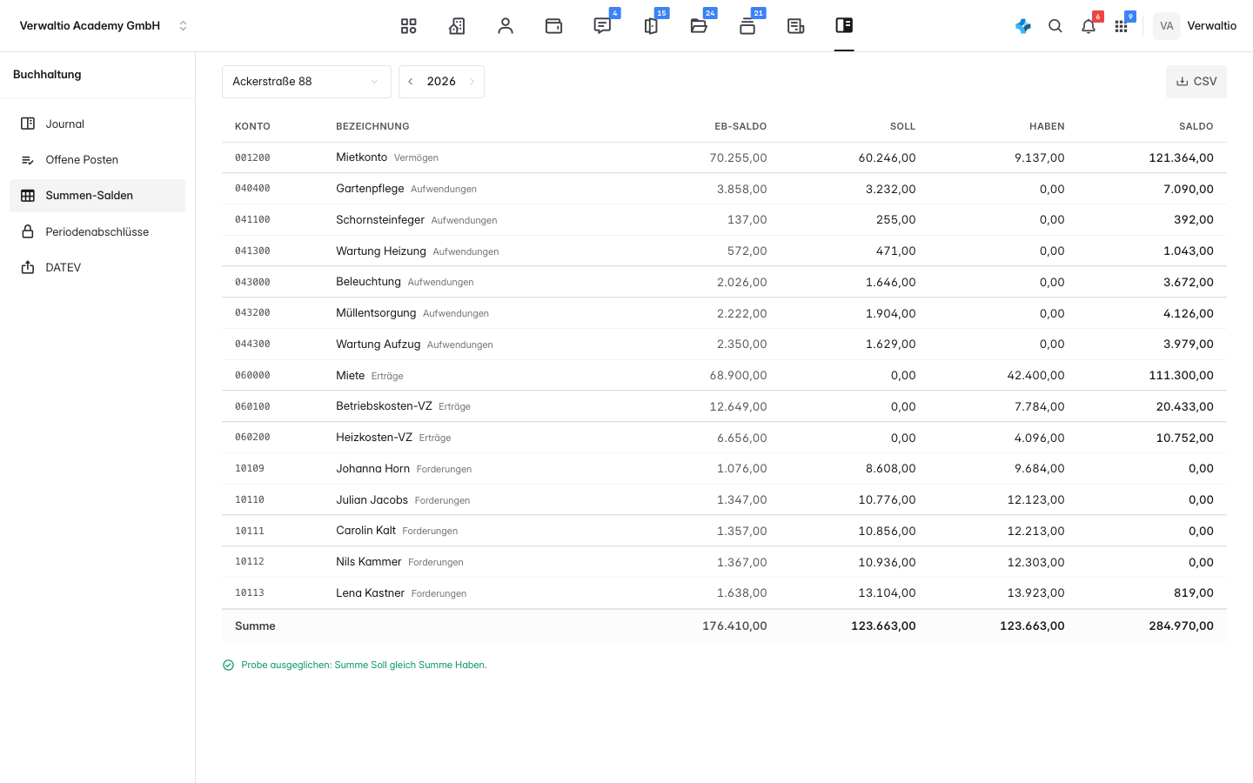Open the wallet icon in top navigation

[553, 26]
